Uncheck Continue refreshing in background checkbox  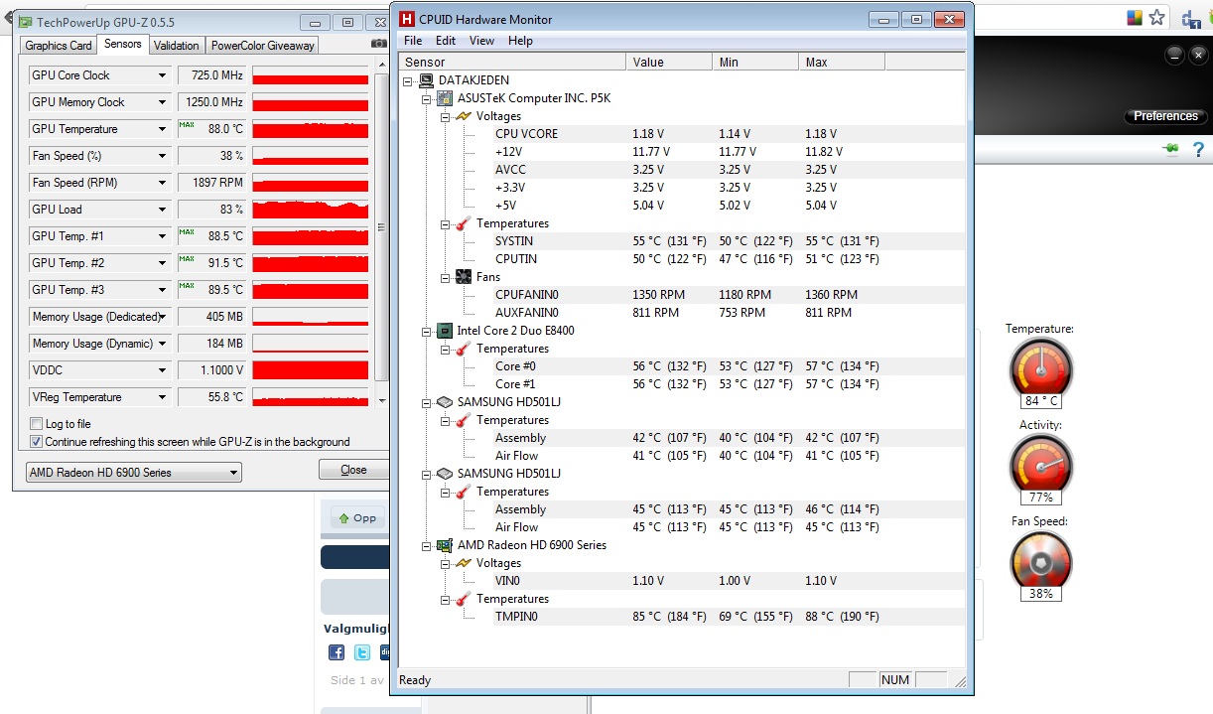tap(37, 442)
